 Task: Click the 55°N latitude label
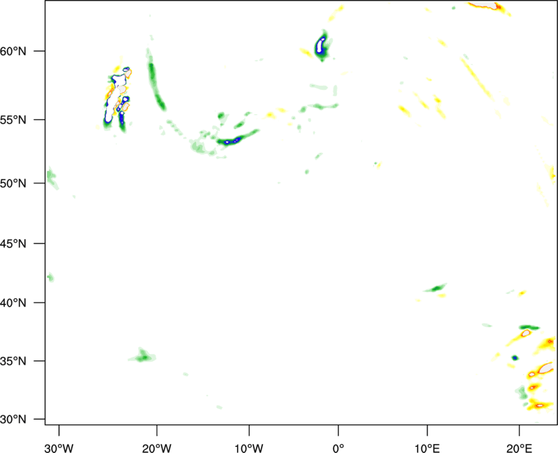click(x=13, y=120)
